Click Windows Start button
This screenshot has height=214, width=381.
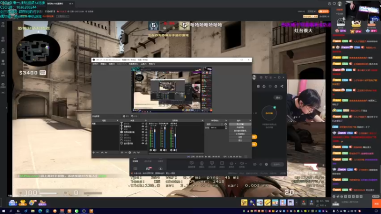3,211
